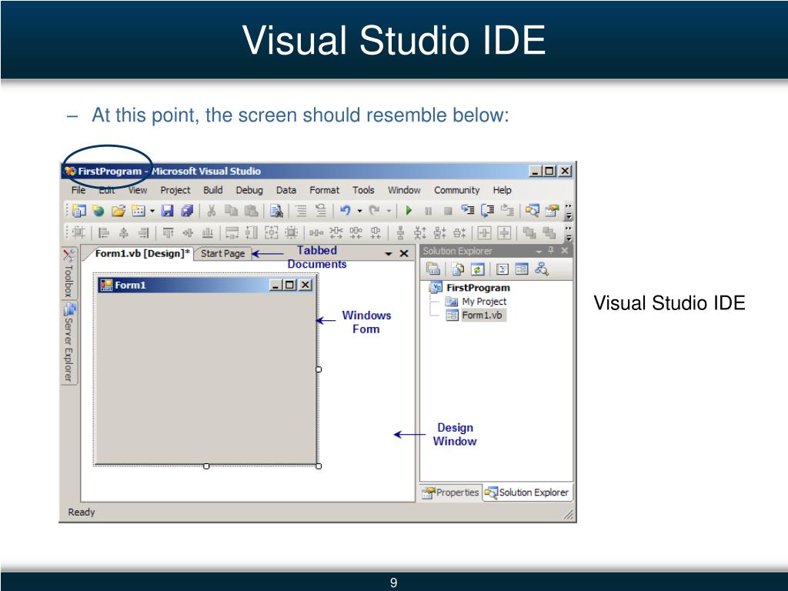
Task: Click the Step Out debug icon
Action: [x=507, y=210]
